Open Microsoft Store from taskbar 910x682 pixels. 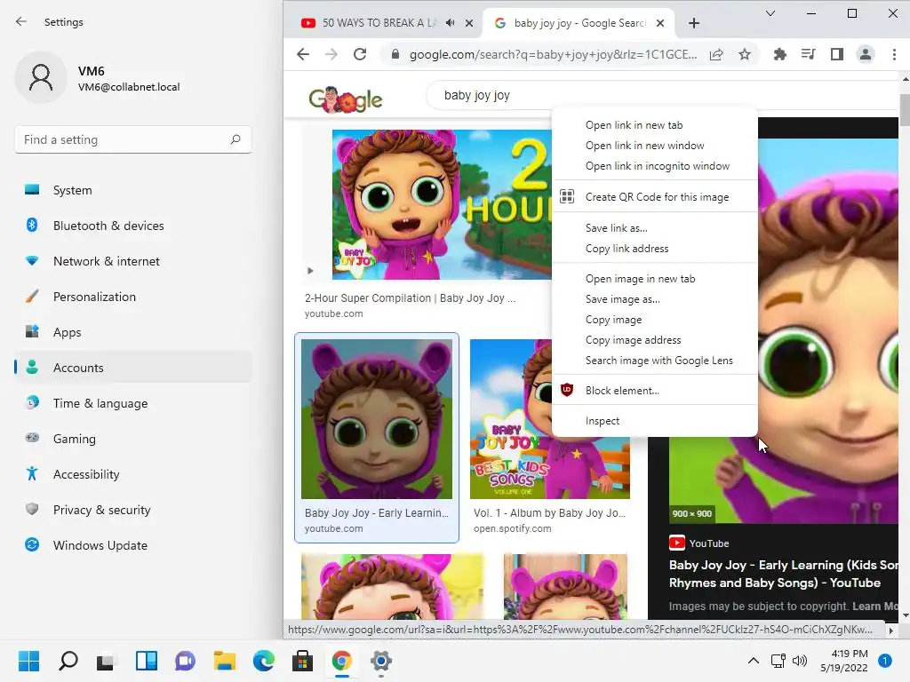tap(302, 661)
